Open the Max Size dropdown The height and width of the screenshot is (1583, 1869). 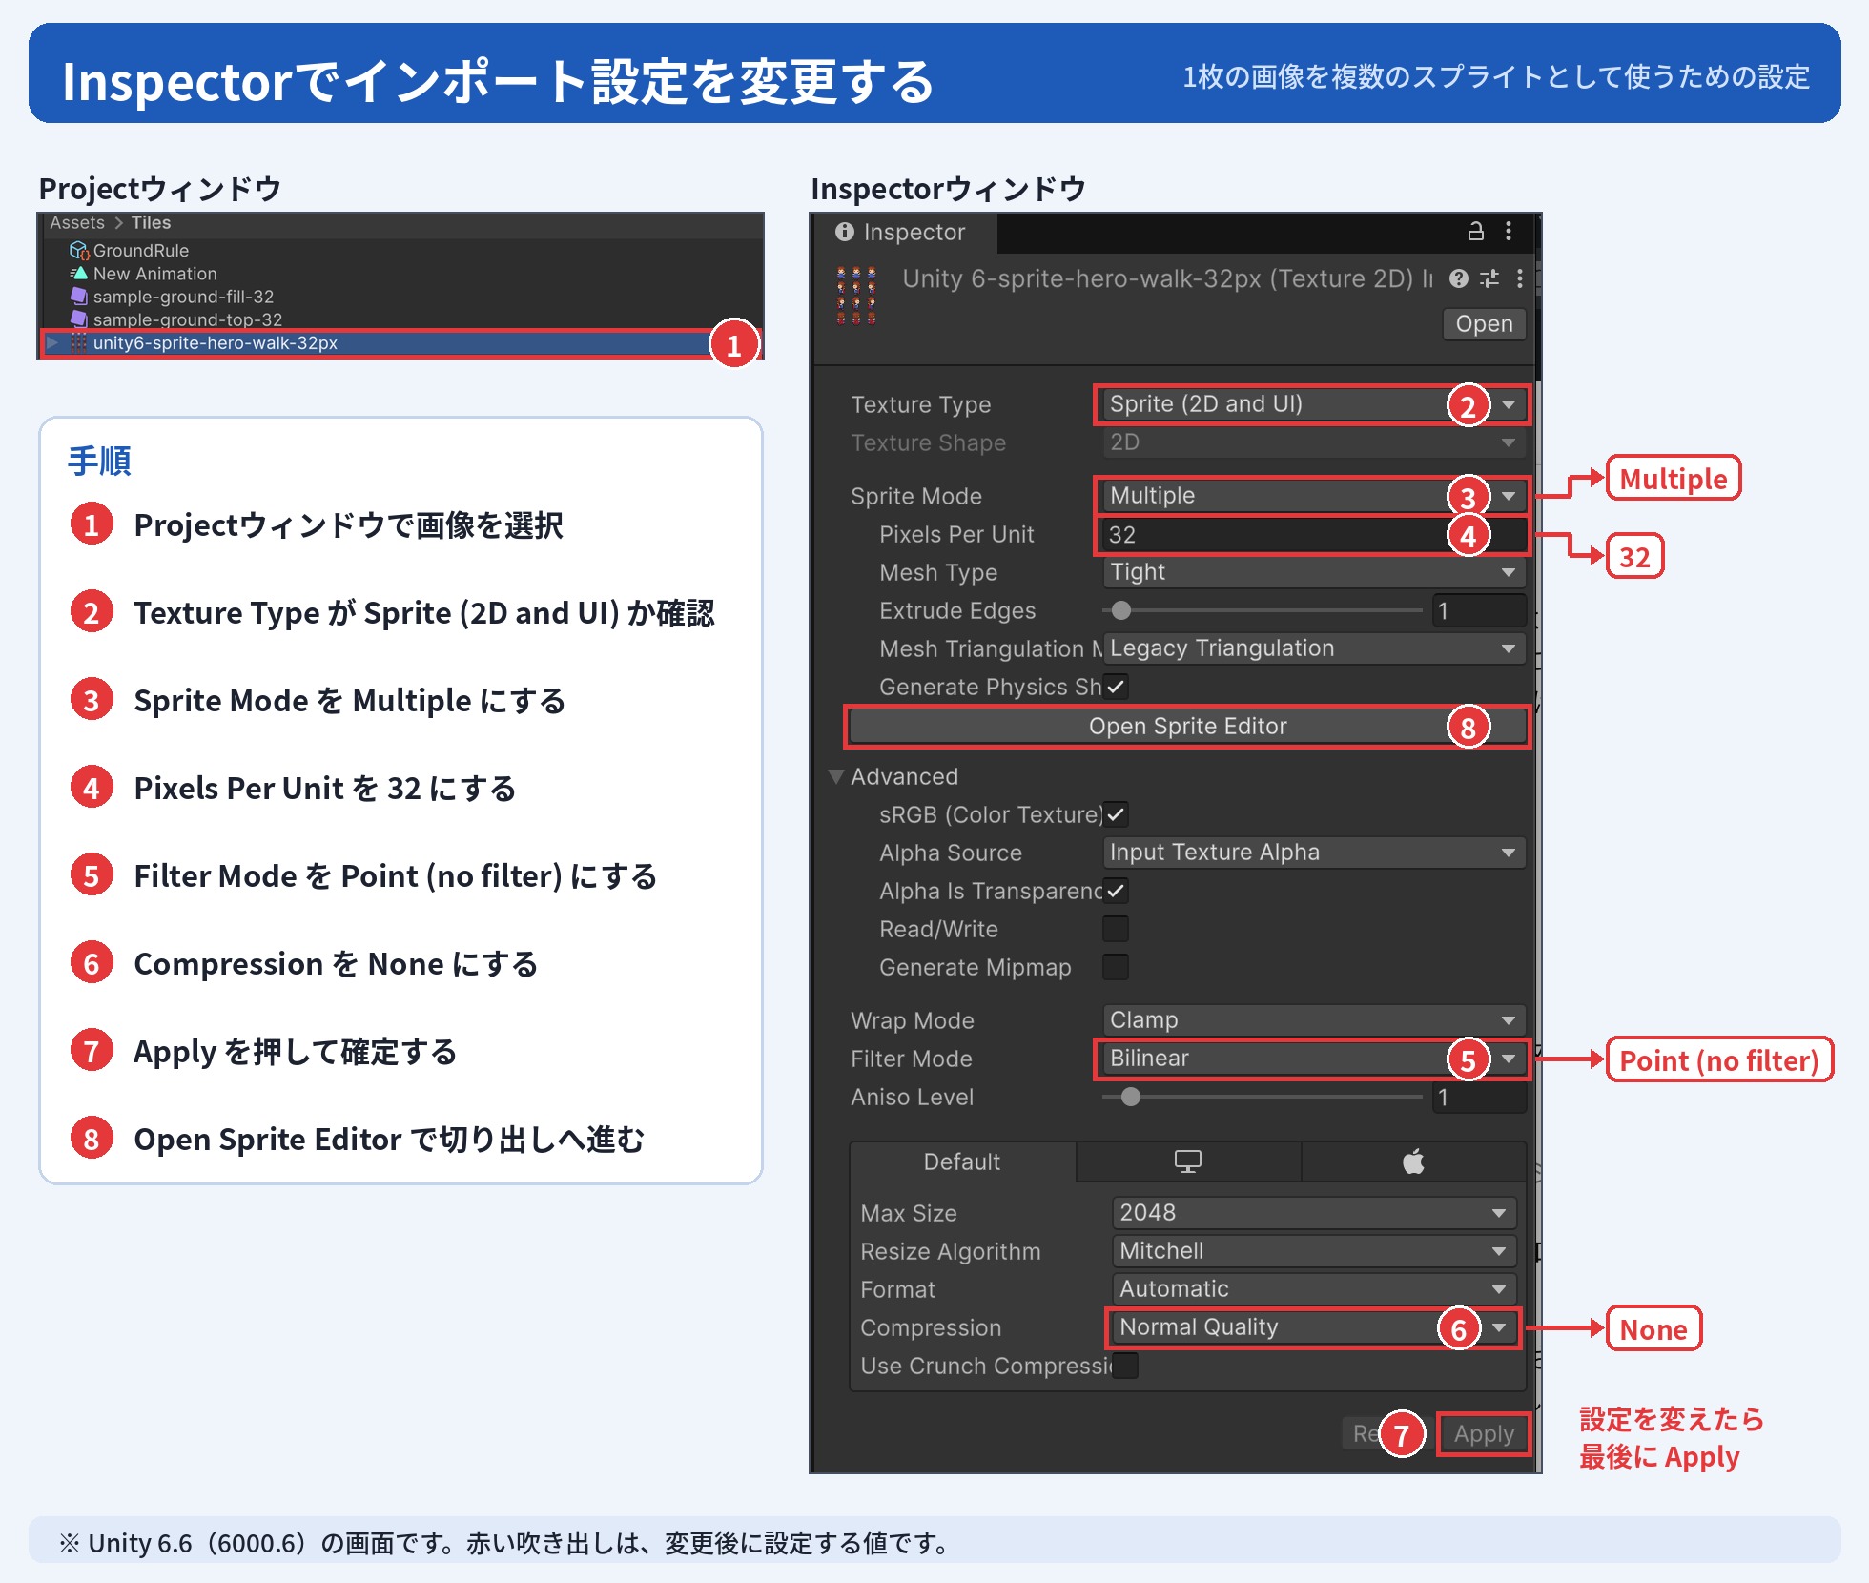[x=1314, y=1213]
